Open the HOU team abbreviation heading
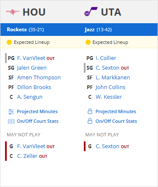This screenshot has height=187, width=158. [34, 12]
